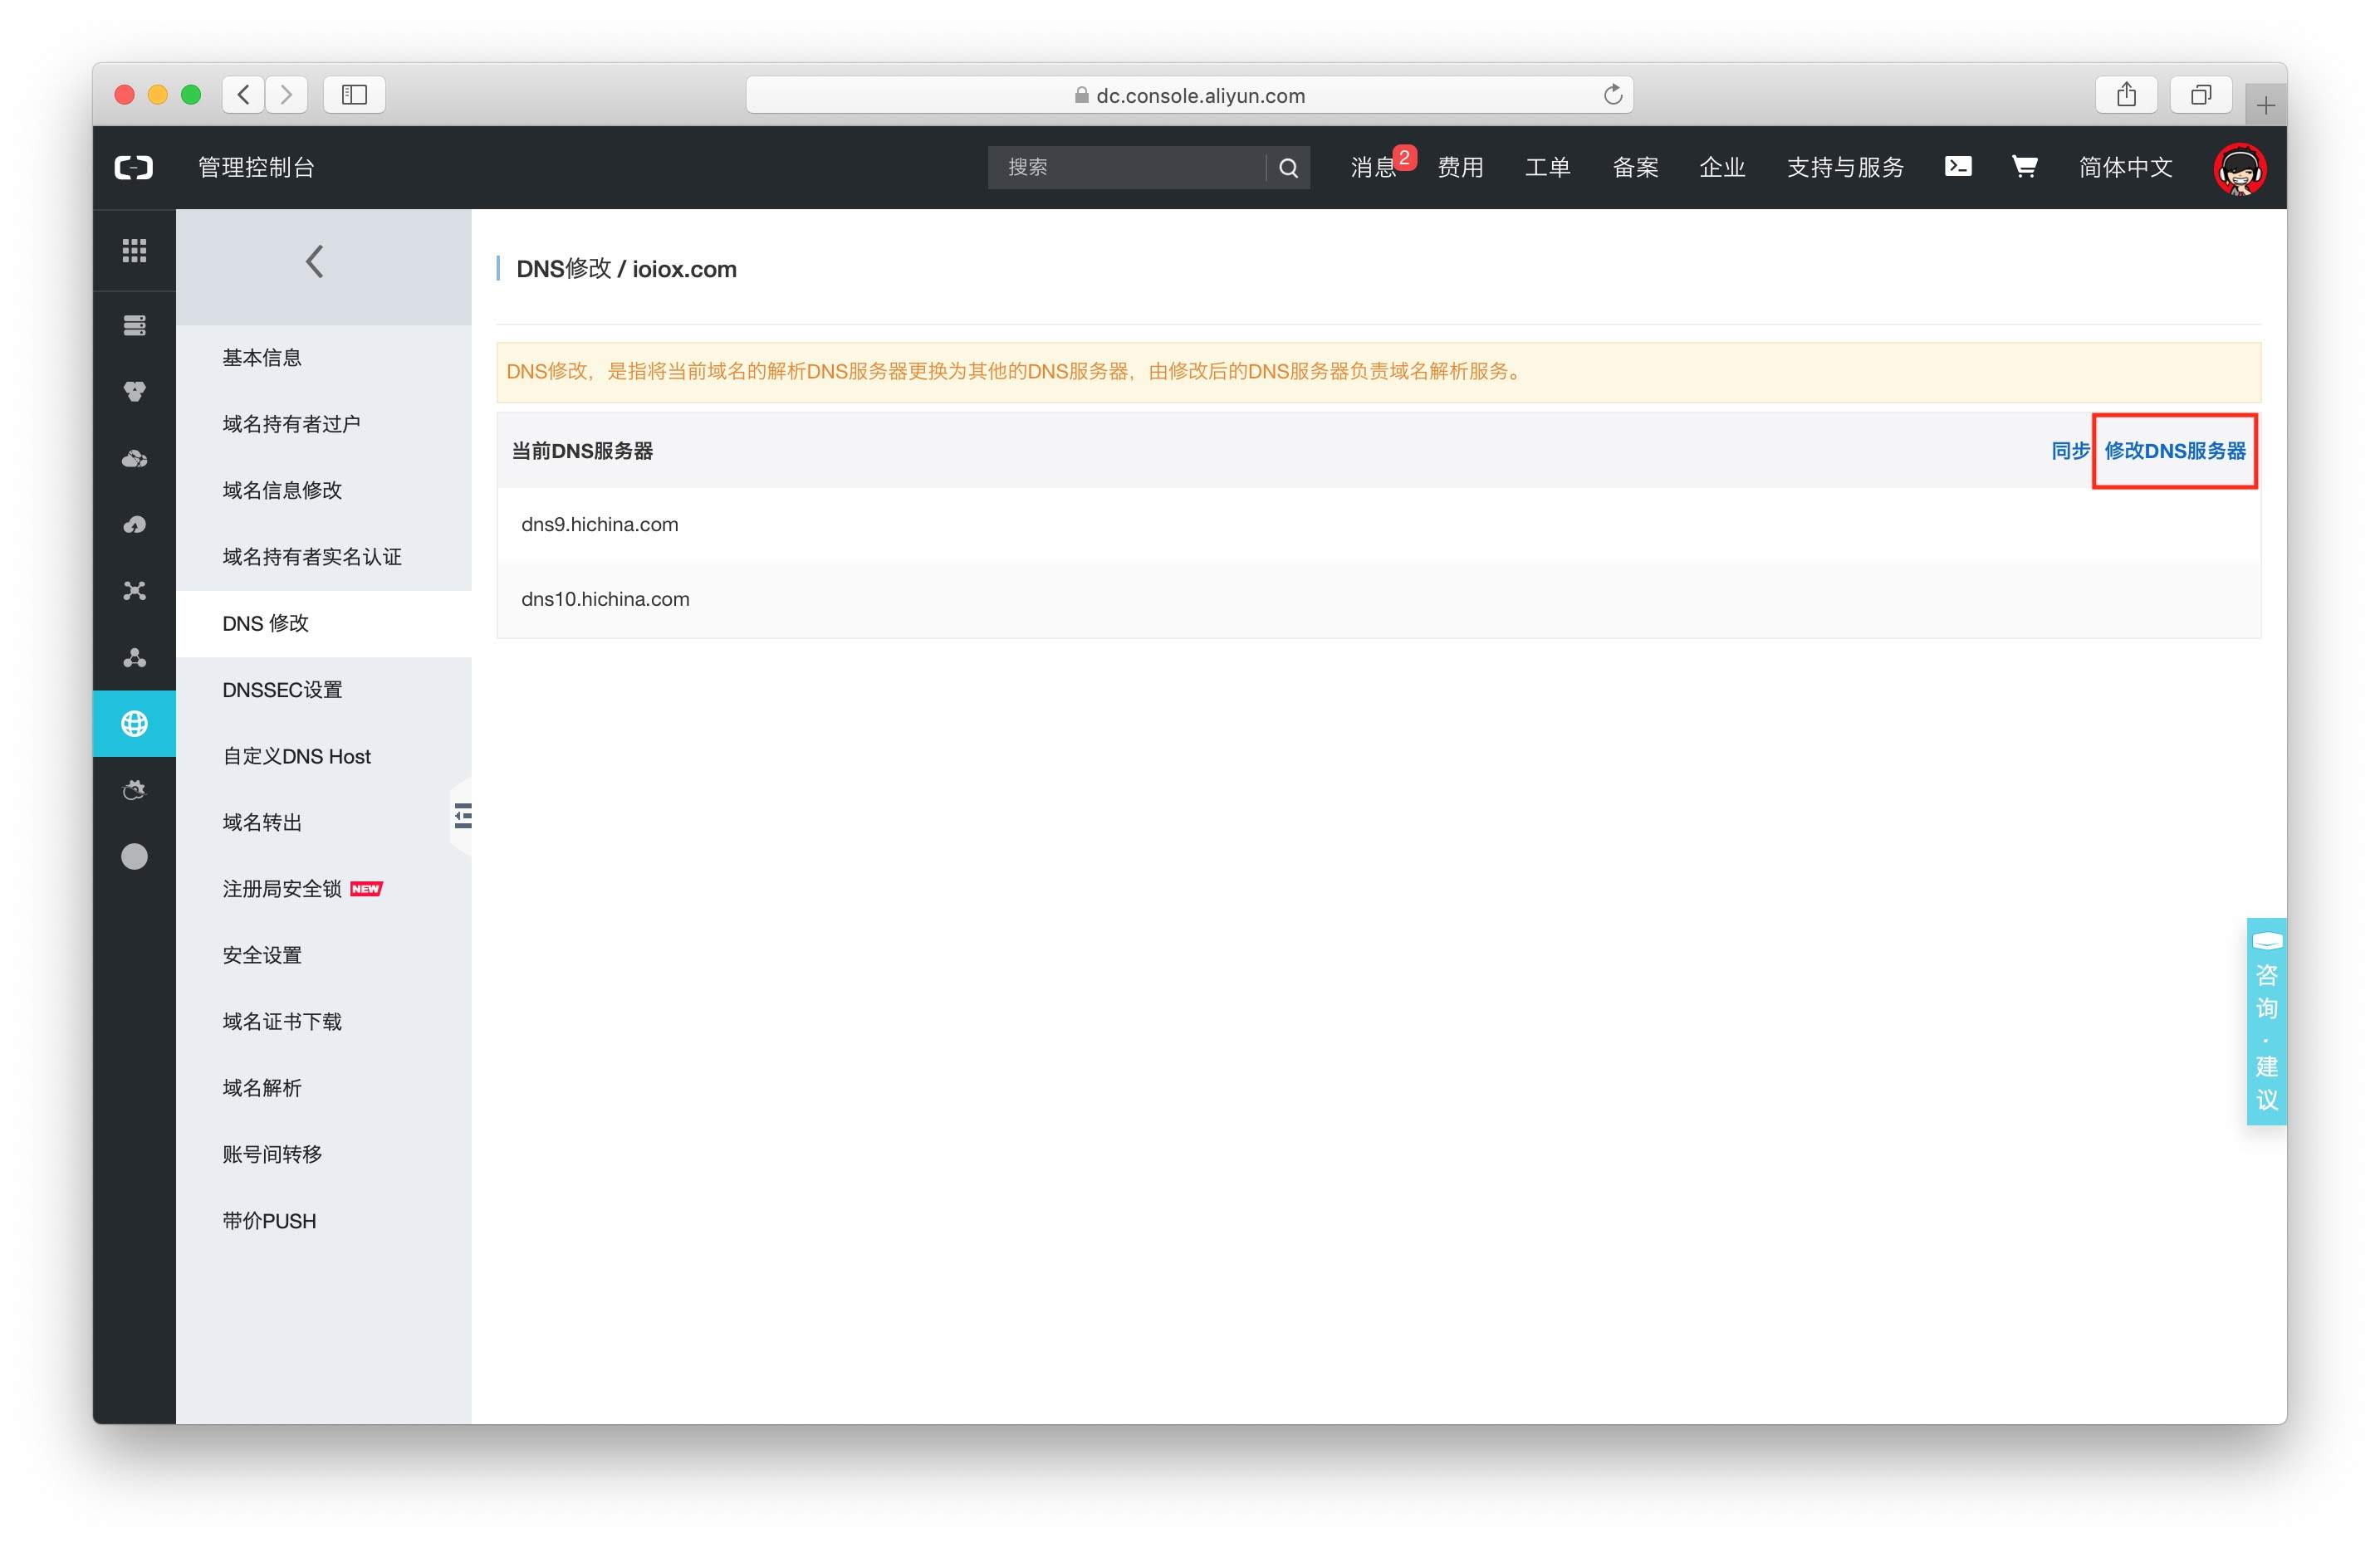Toggle Safari sidebar button
The height and width of the screenshot is (1547, 2380).
[354, 95]
